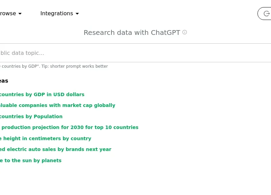Focus the public data topic search field
Image resolution: width=271 pixels, height=195 pixels.
click(x=102, y=53)
